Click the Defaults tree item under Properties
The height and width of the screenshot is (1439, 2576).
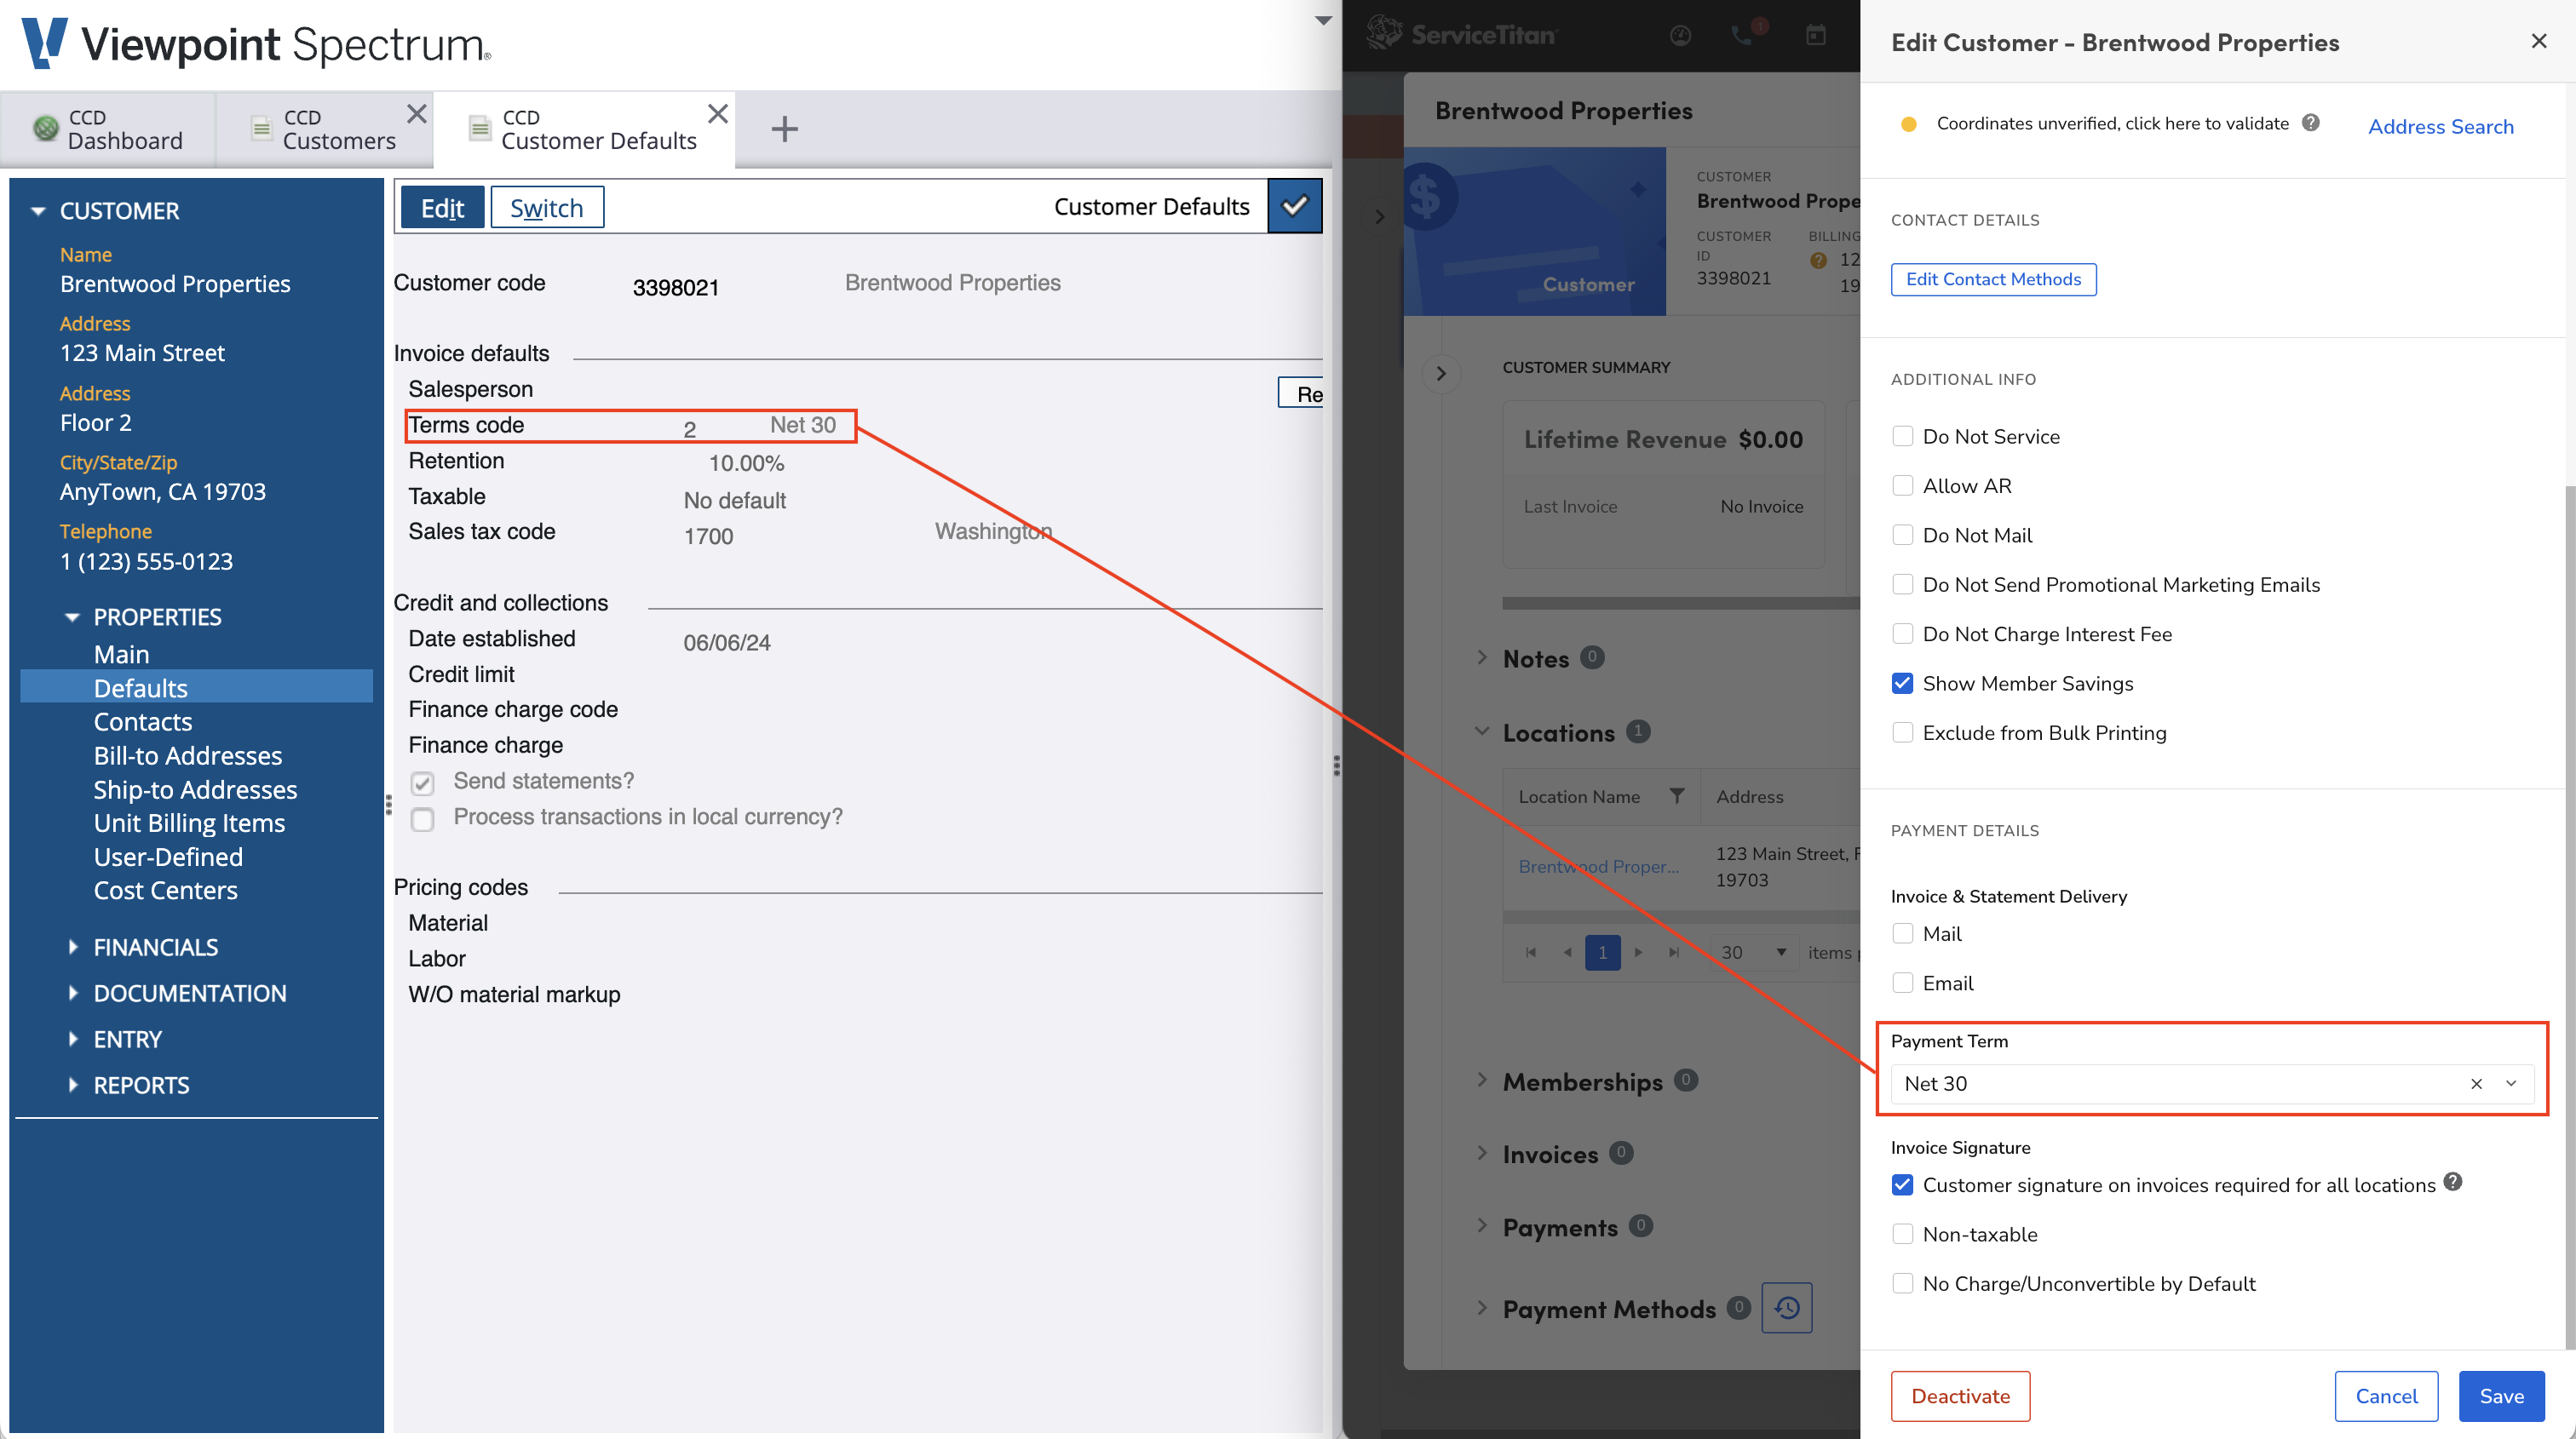[x=141, y=688]
